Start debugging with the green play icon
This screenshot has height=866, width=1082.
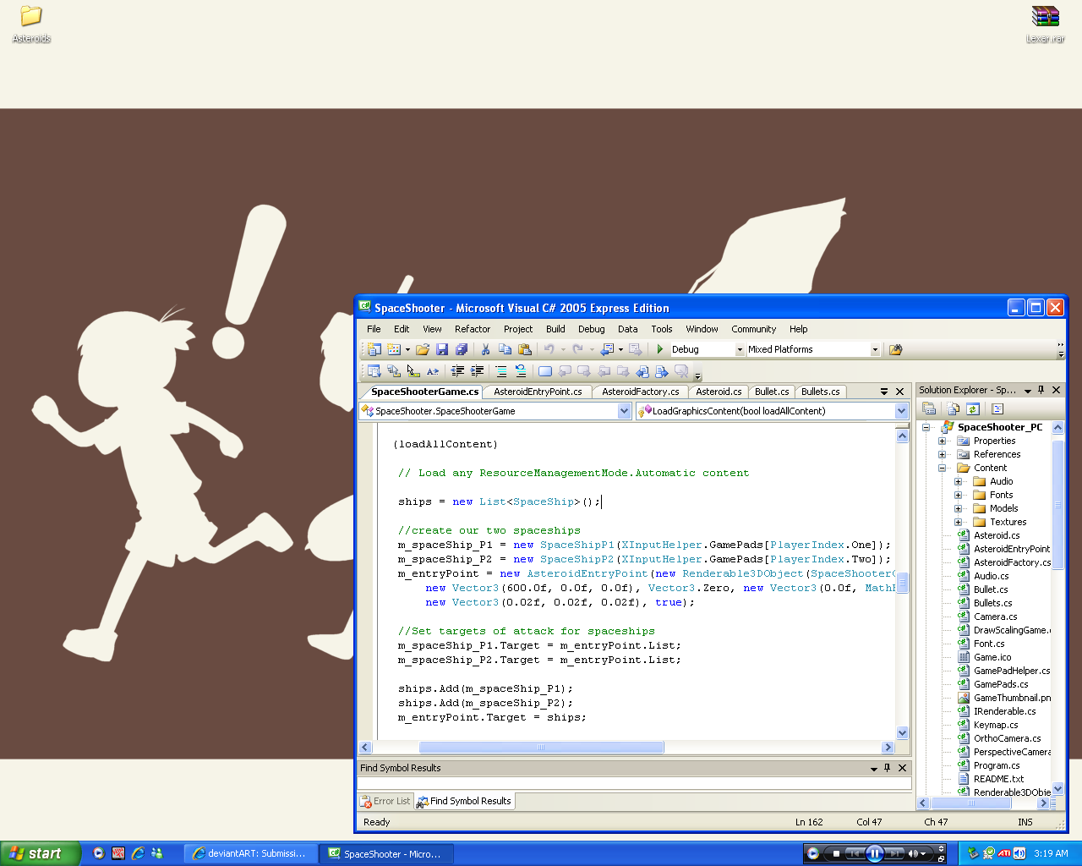(x=660, y=349)
